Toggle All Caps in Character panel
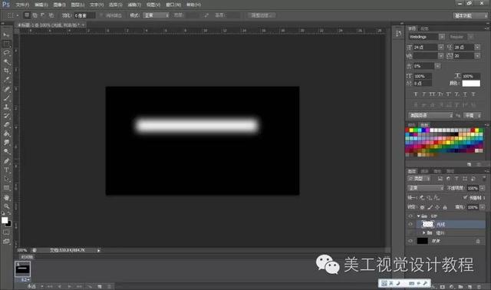This screenshot has width=491, height=290. coord(432,94)
